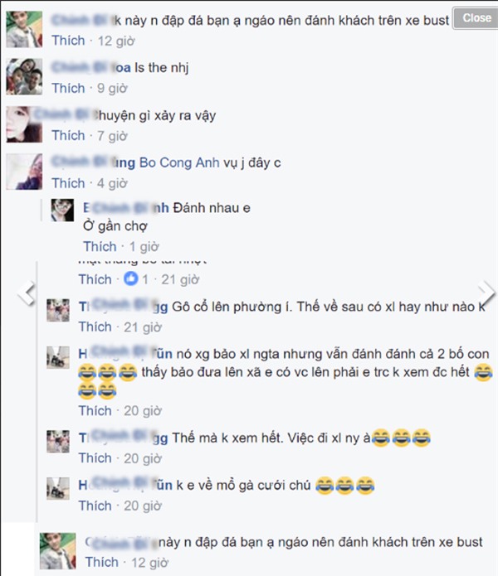This screenshot has height=576, width=498.
Task: Open group photo avatar beside 'ls the nhj'
Action: pos(24,76)
